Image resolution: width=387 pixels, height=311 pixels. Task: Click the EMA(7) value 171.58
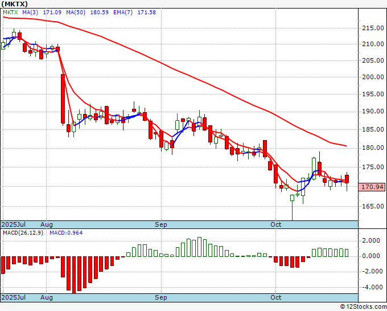click(147, 13)
